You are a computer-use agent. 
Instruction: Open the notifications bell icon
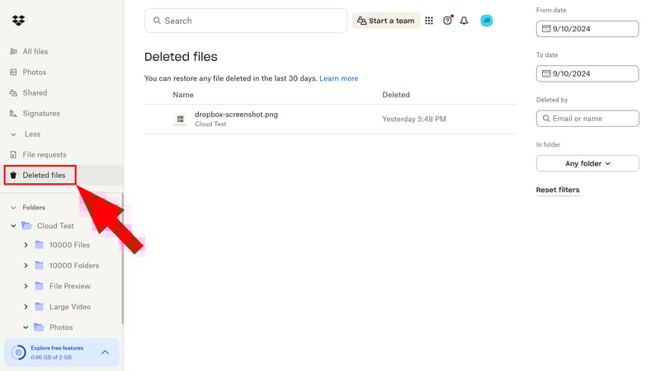(x=464, y=21)
